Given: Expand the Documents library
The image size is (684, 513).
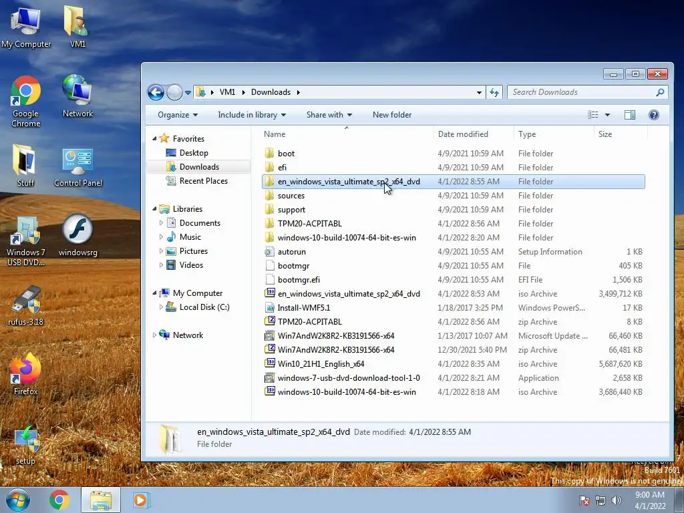Looking at the screenshot, I should (161, 223).
